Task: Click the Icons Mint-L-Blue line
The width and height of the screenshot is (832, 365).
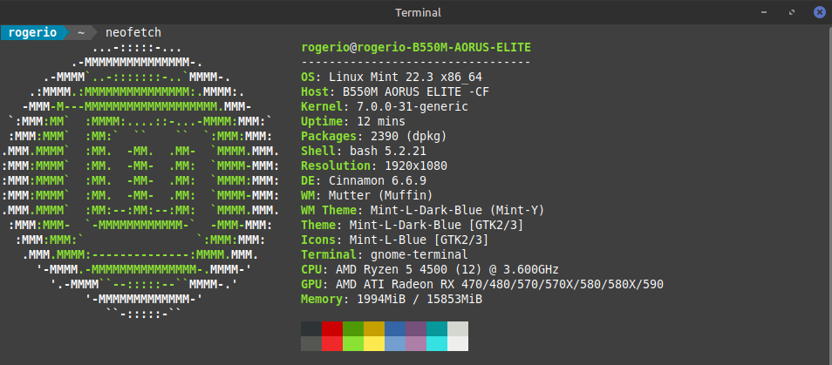Action: (395, 240)
